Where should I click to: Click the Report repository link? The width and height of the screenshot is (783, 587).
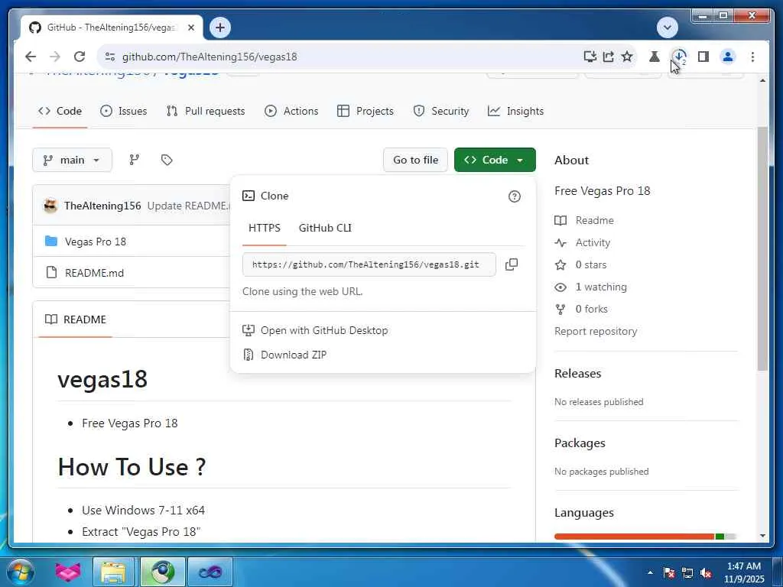(x=595, y=332)
